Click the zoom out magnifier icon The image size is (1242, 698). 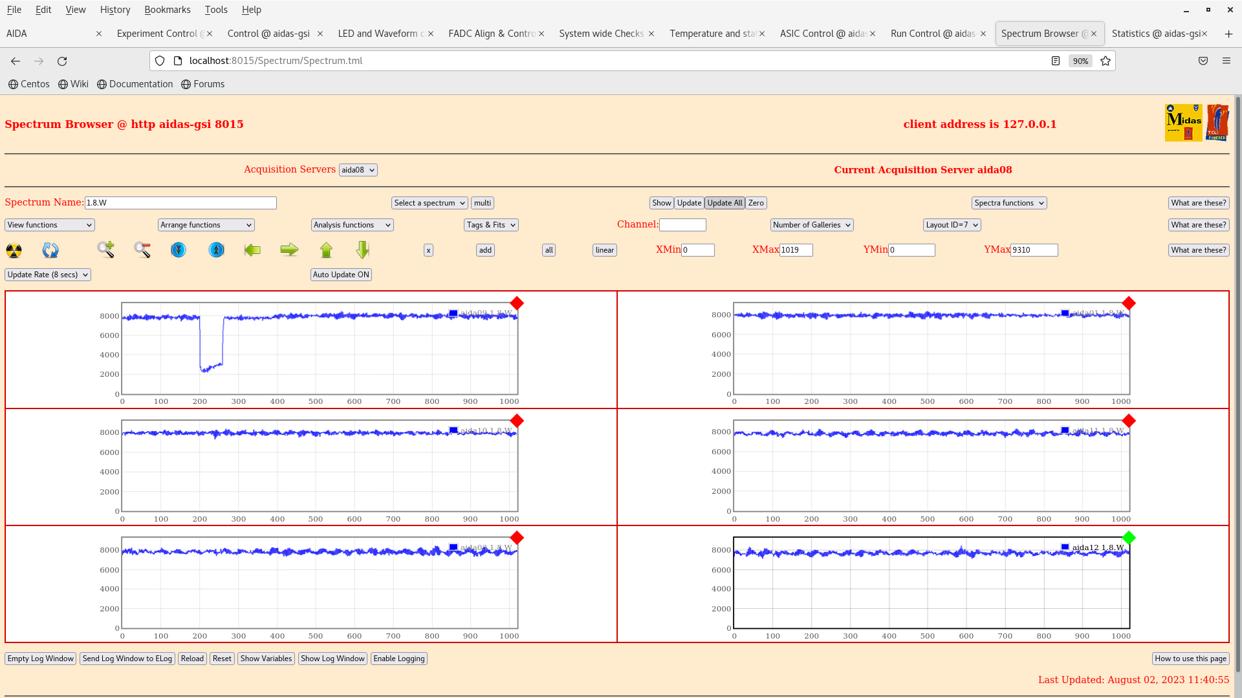142,249
